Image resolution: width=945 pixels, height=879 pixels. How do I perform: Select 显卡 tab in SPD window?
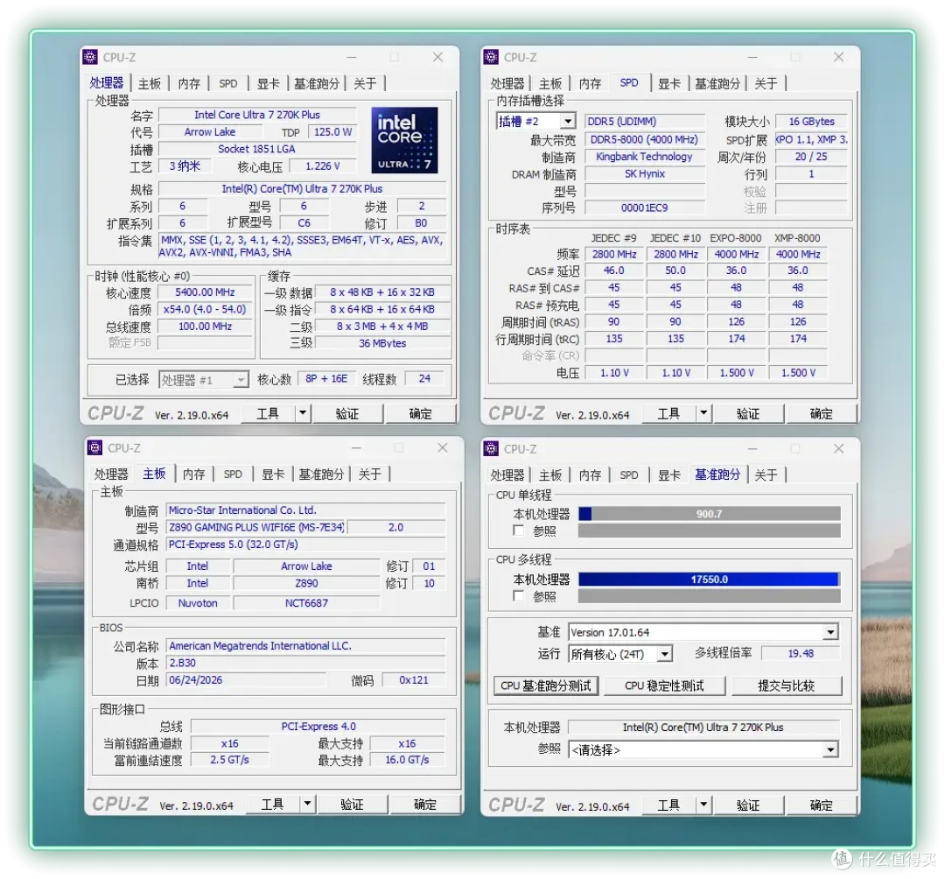(x=669, y=83)
